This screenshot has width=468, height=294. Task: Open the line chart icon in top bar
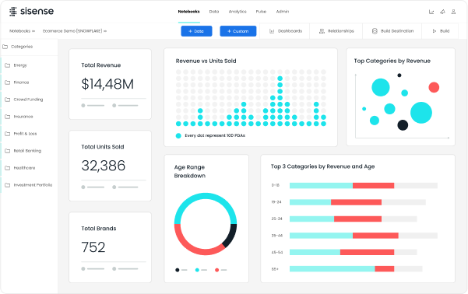[431, 12]
